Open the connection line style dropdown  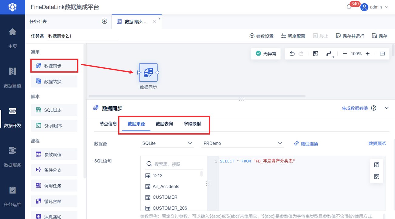pyautogui.click(x=329, y=54)
